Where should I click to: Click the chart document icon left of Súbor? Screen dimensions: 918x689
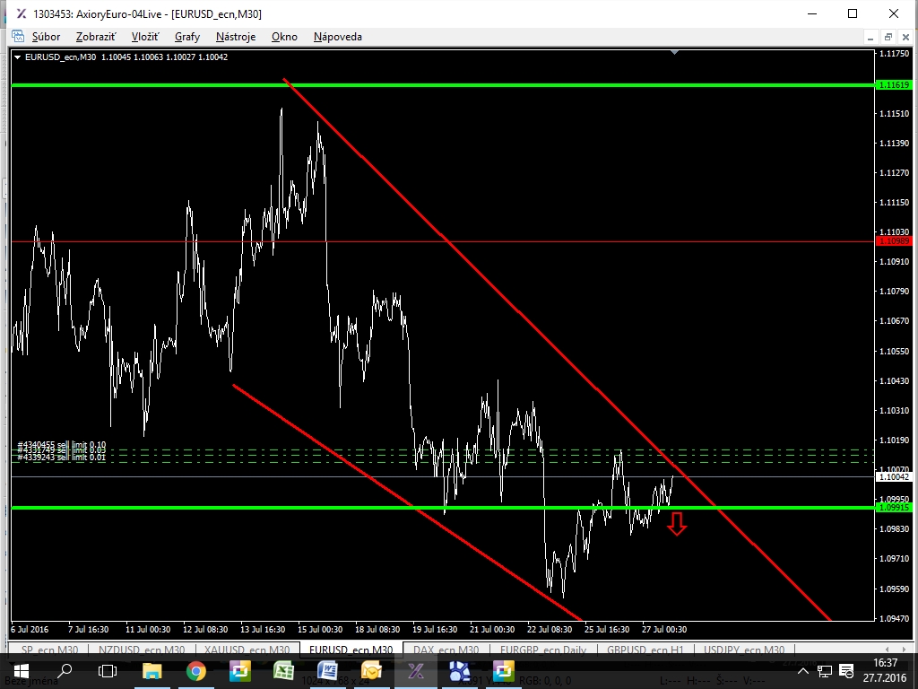(x=18, y=36)
